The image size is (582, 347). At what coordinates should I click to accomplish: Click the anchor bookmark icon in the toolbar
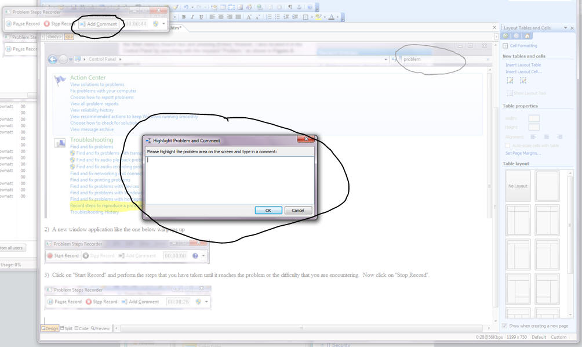tap(299, 7)
